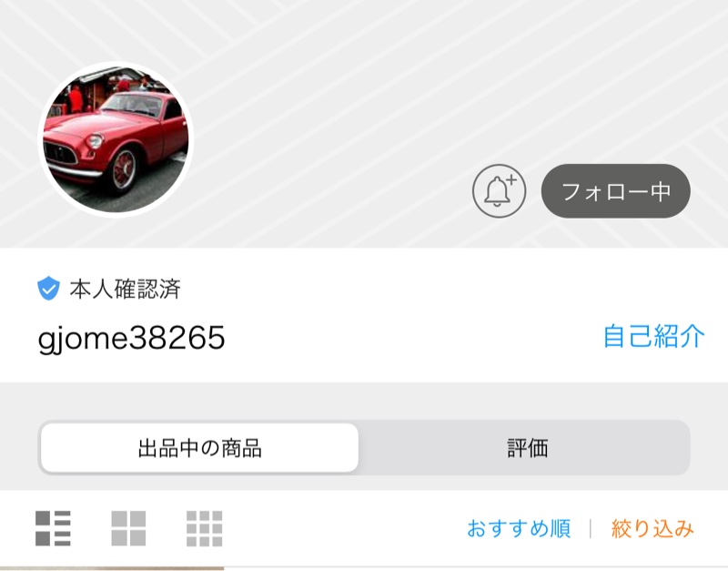Viewport: 728px width, 571px height.
Task: Select the 出品中の商品 listings tab
Action: pyautogui.click(x=199, y=448)
